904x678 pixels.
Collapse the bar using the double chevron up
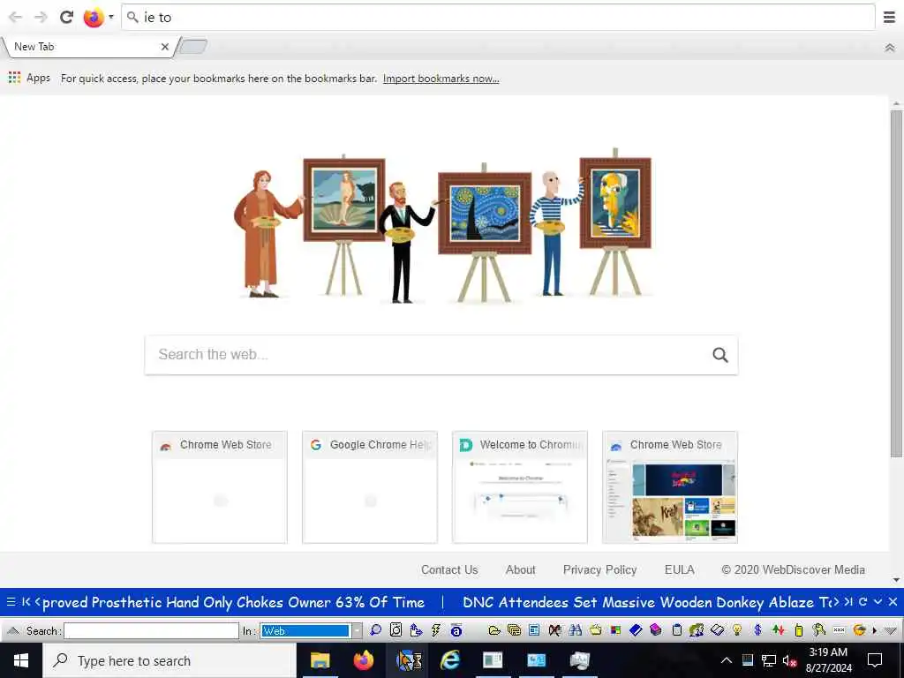pos(890,48)
